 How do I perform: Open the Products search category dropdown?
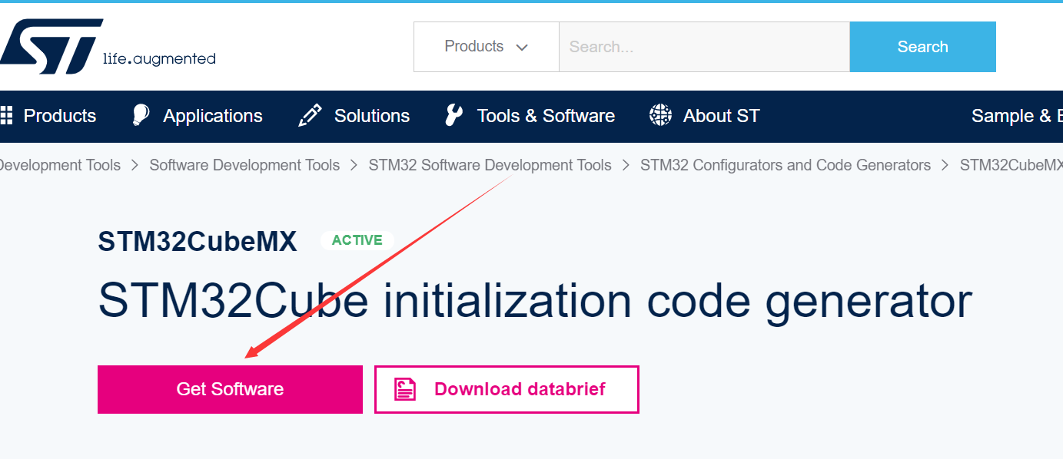[486, 47]
